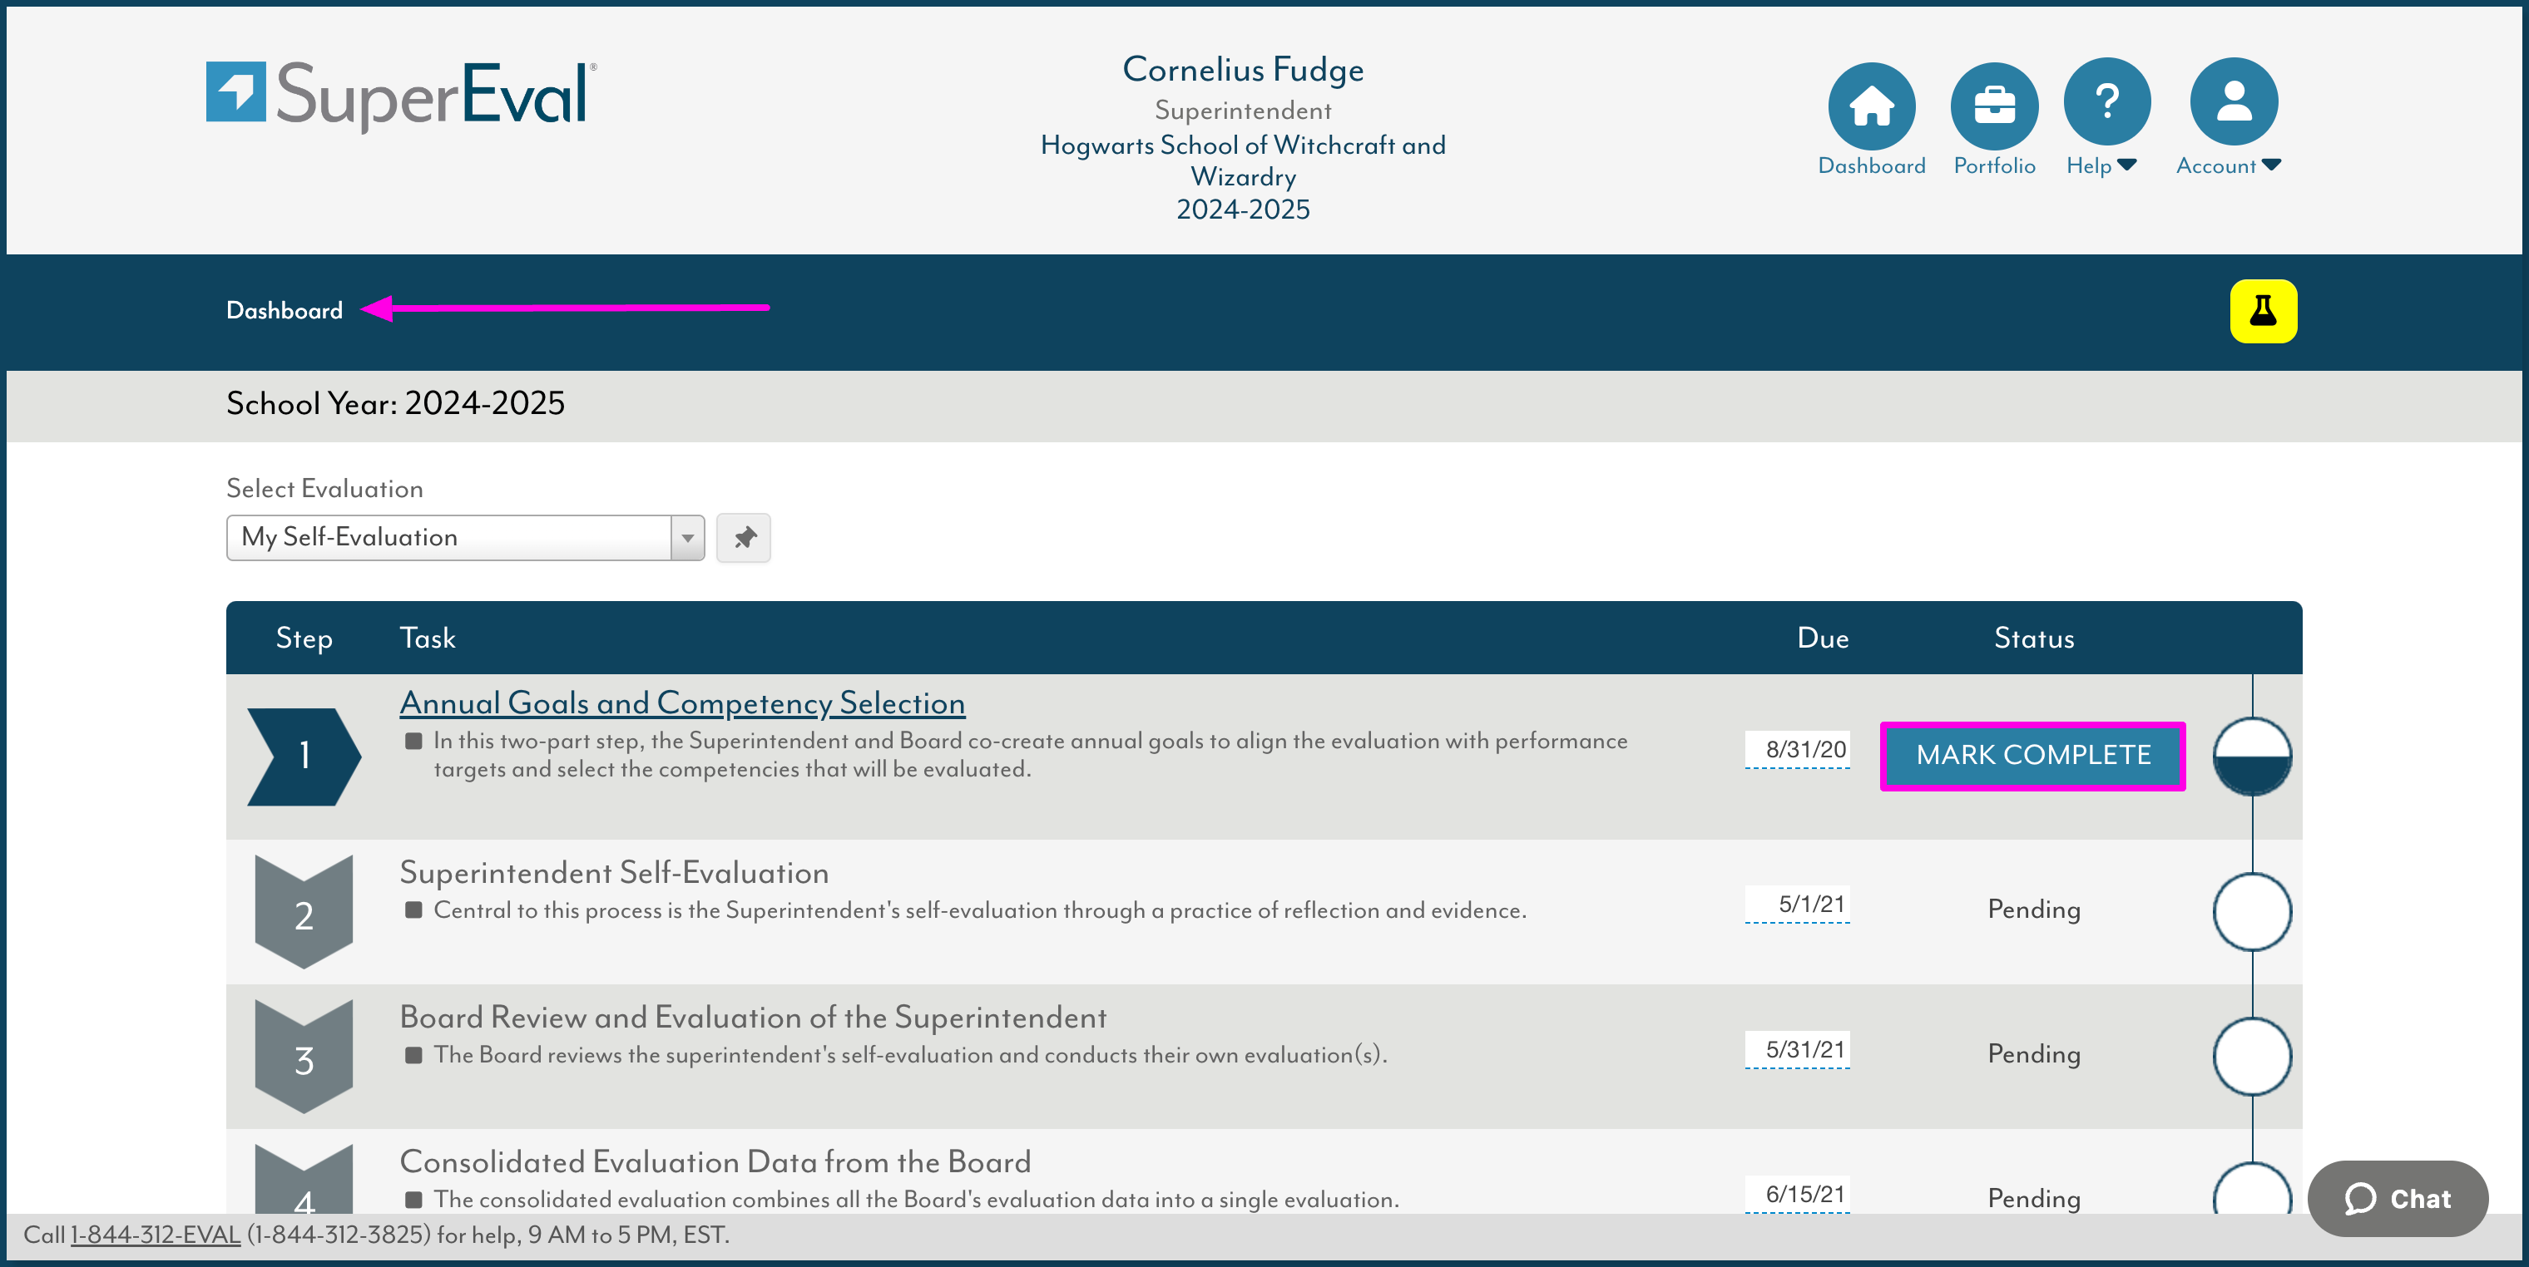Click the empty status circle for step 2
2529x1267 pixels.
2252,912
